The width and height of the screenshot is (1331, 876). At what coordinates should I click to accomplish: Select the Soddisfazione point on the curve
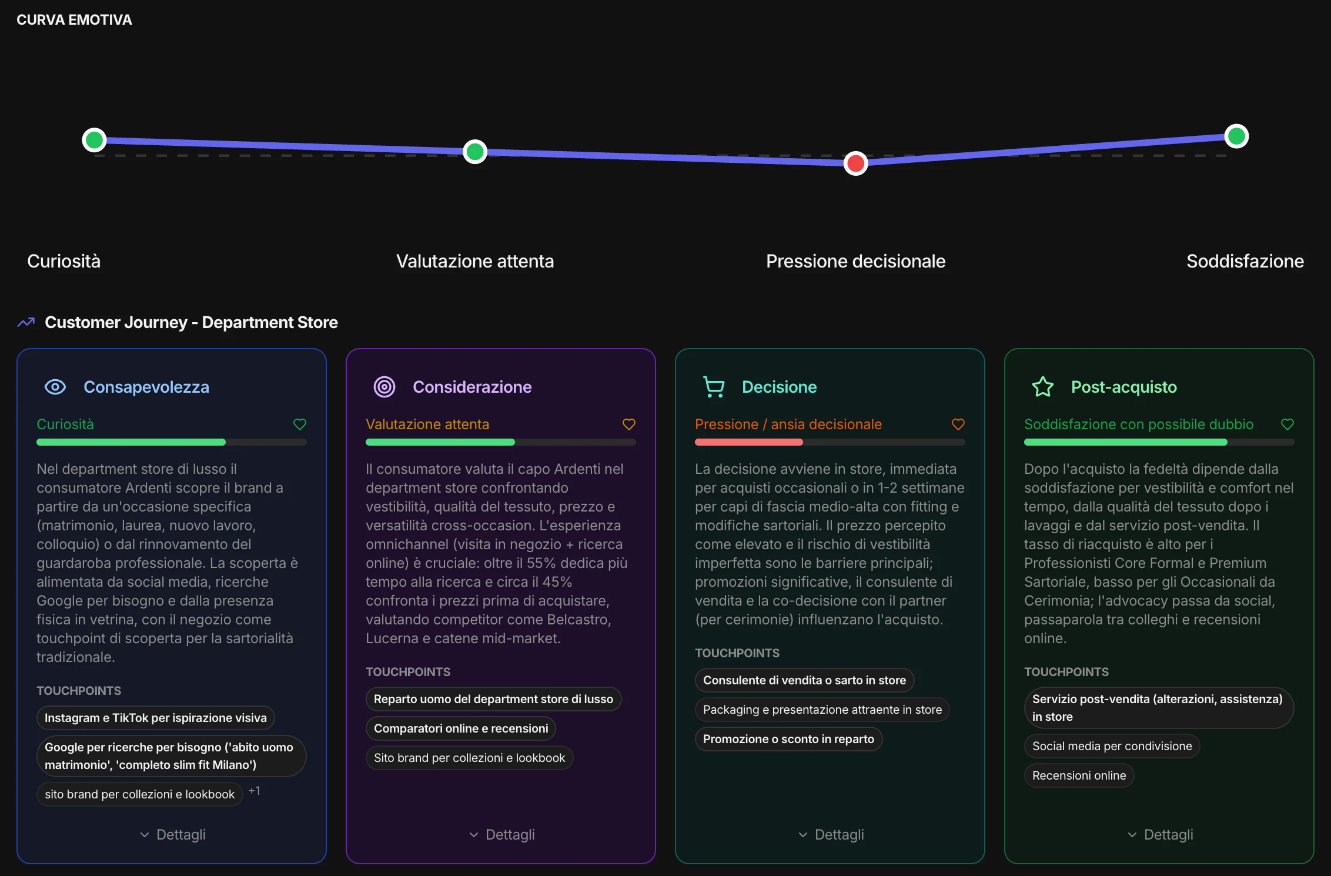pyautogui.click(x=1236, y=136)
